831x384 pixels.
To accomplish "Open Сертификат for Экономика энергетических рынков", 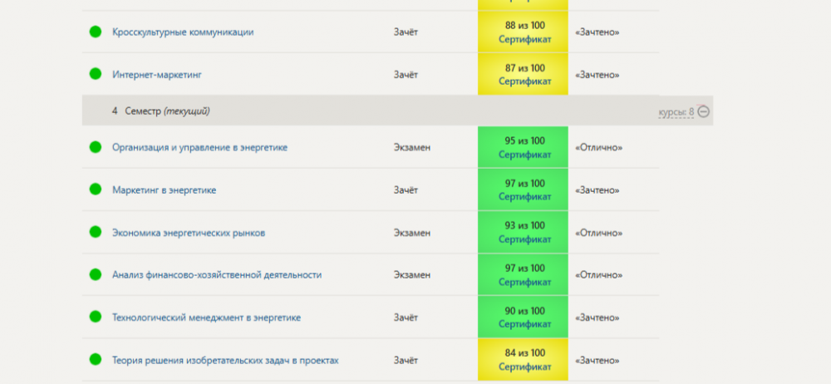I will click(524, 239).
